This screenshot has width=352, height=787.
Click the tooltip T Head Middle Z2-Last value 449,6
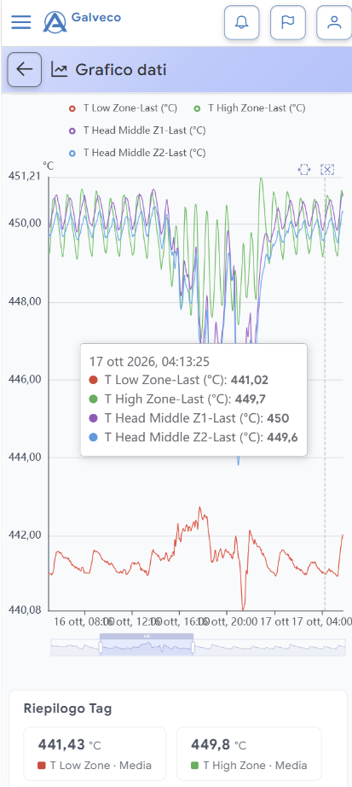click(x=282, y=437)
